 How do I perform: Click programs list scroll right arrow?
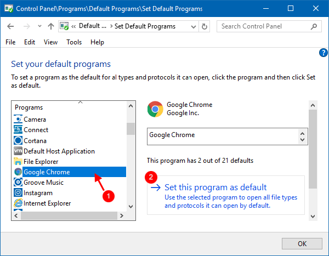click(122, 216)
